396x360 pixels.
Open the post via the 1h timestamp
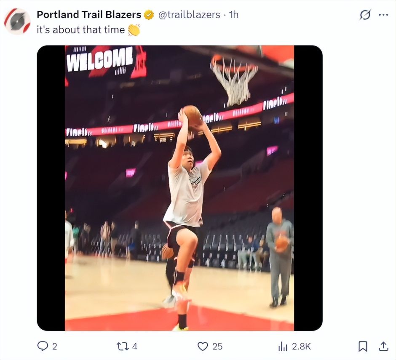(x=233, y=15)
